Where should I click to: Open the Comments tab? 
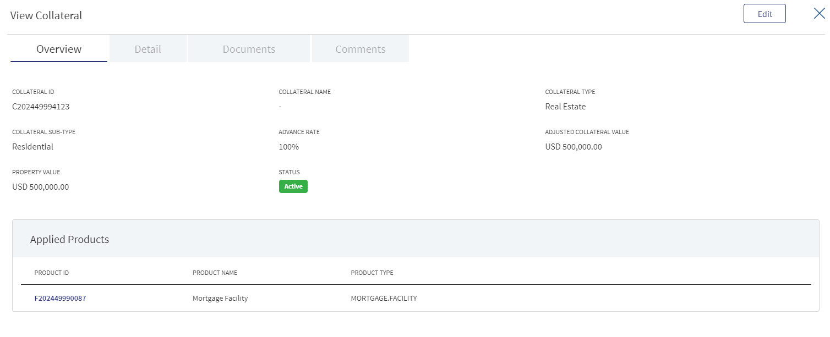pyautogui.click(x=361, y=49)
